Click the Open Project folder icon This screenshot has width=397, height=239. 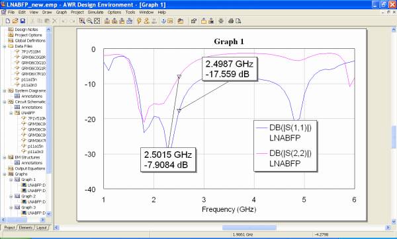(15, 21)
